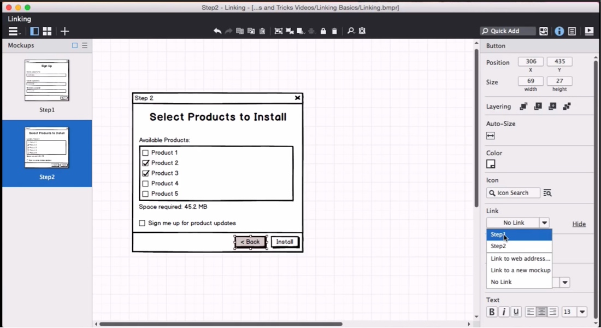Image resolution: width=601 pixels, height=328 pixels.
Task: Click the Linking menu bar item
Action: (19, 19)
